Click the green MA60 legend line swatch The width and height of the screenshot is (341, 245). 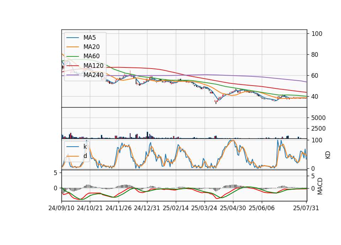72,56
